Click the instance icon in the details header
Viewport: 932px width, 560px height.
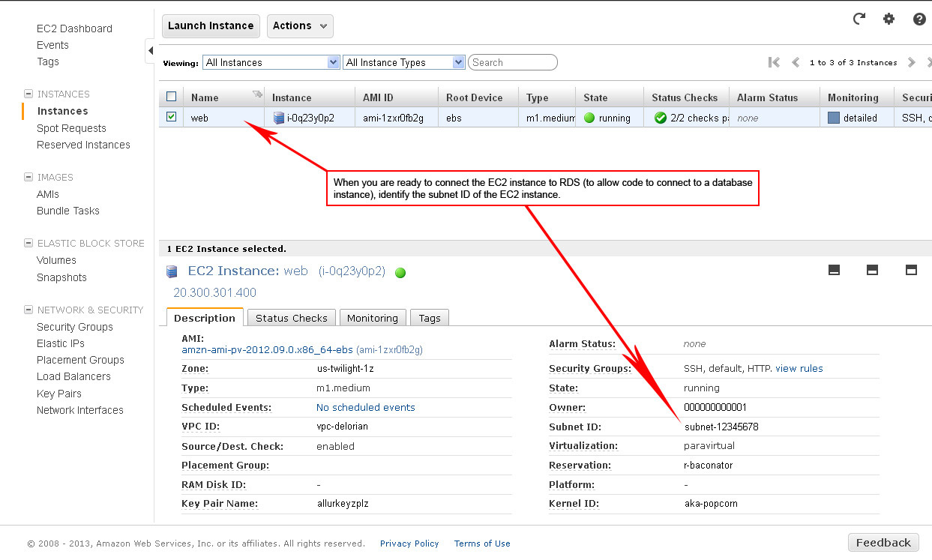172,271
